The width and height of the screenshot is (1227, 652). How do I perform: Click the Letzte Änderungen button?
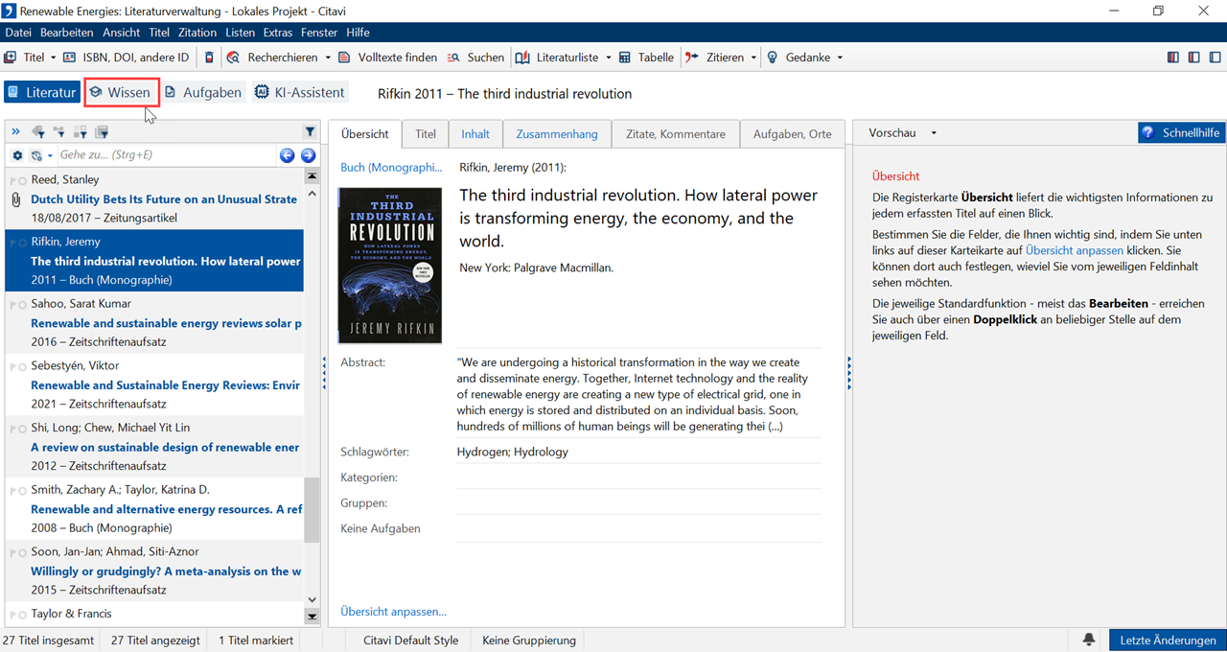1167,640
